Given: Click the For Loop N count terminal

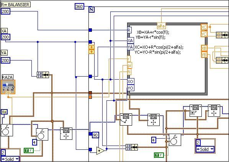Looking at the screenshot, I should point(92,10).
